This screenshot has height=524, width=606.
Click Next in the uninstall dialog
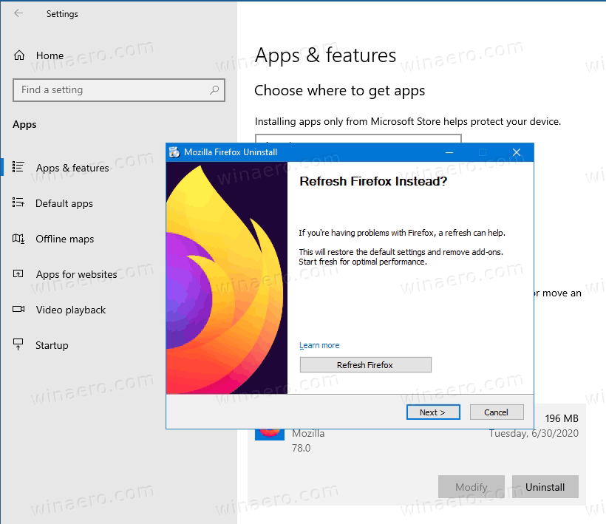pyautogui.click(x=433, y=412)
